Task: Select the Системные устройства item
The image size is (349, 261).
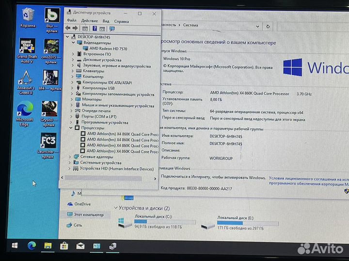Action: click(98, 162)
